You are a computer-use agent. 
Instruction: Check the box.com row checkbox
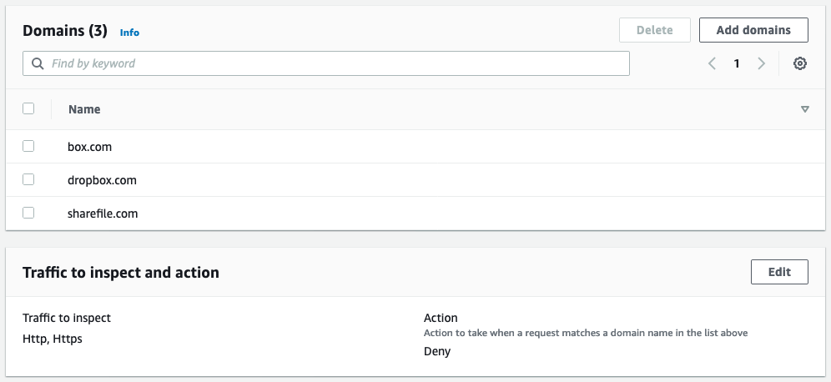(28, 146)
